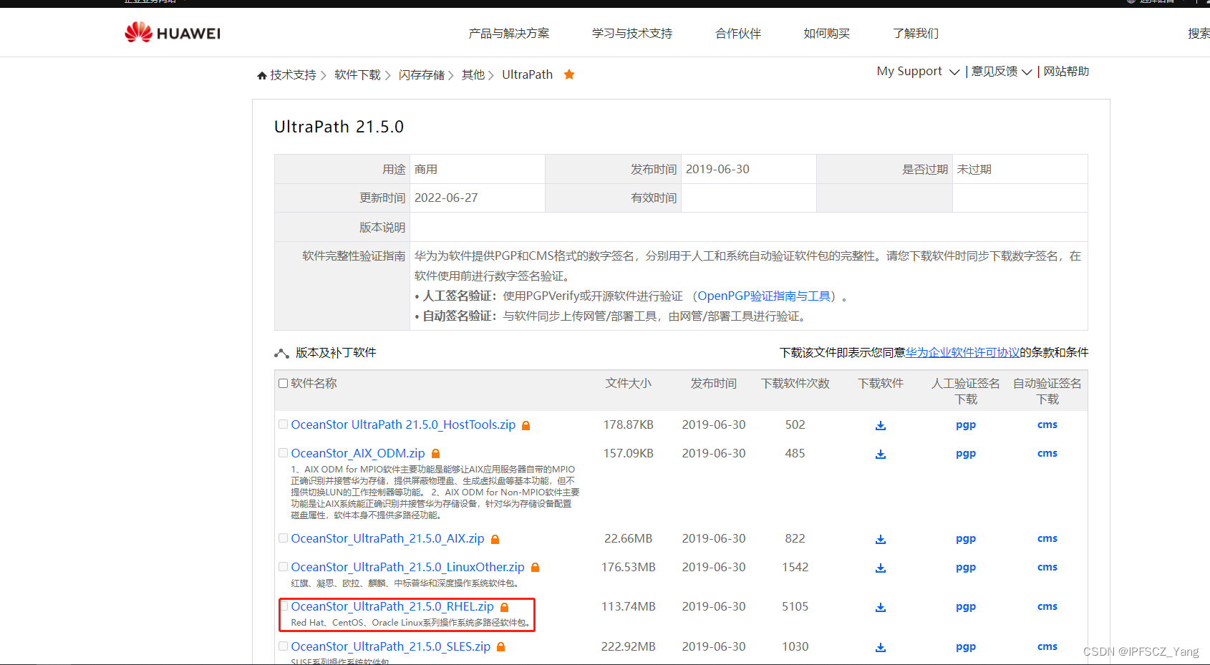The image size is (1210, 665).
Task: Click lock icon beside LinuxOther.zip
Action: [x=535, y=568]
